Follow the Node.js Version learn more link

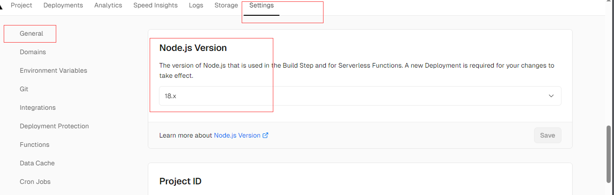click(237, 135)
